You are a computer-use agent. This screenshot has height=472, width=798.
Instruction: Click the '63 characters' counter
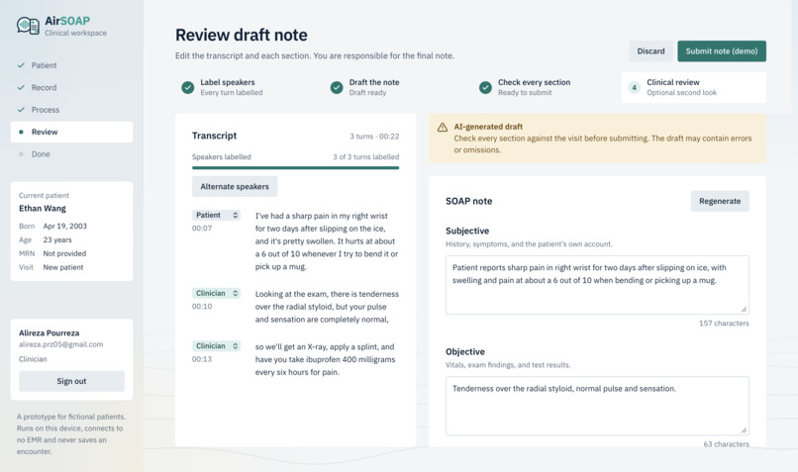click(x=727, y=444)
